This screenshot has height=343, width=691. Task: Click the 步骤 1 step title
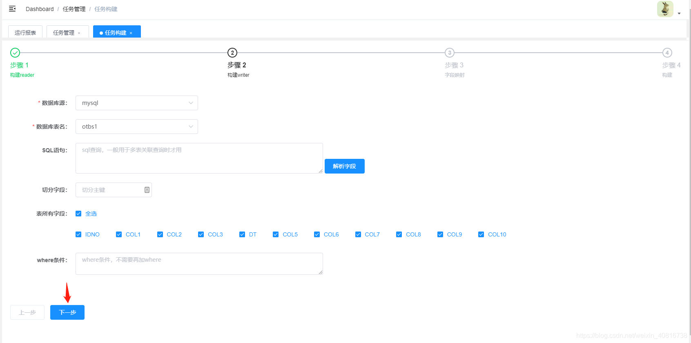19,65
